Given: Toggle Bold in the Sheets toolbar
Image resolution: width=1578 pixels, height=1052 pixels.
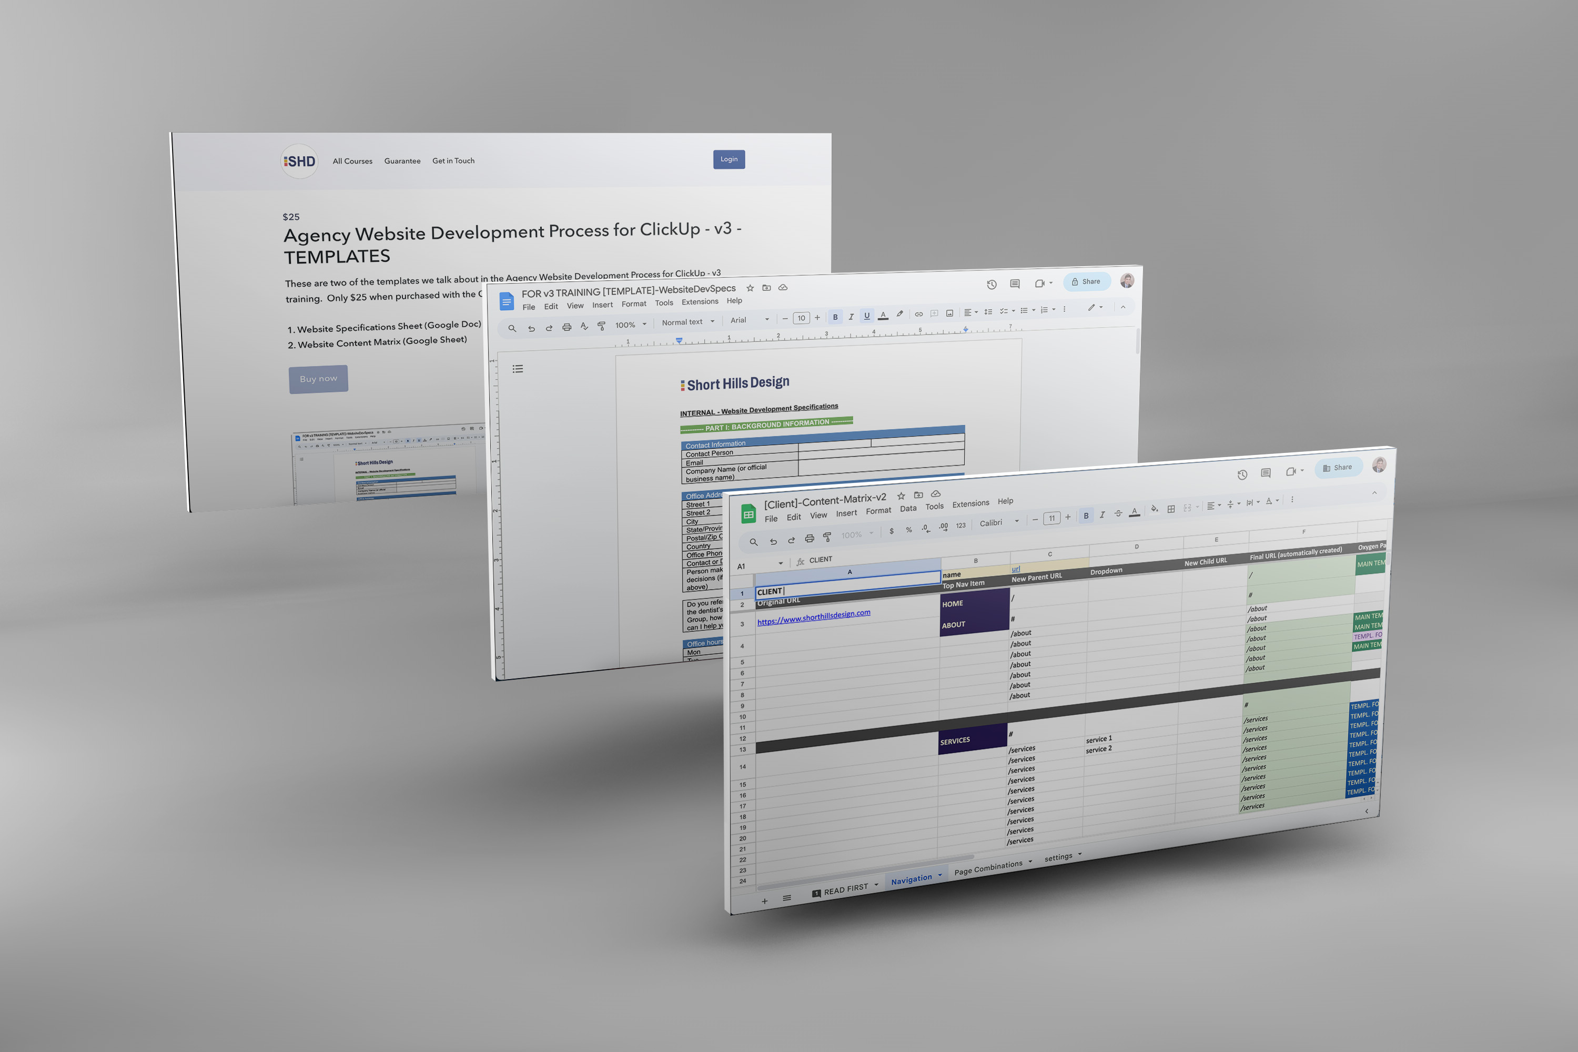Looking at the screenshot, I should 1086,516.
